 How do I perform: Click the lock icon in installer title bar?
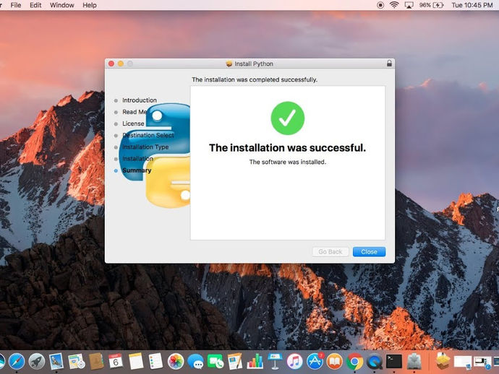coord(389,64)
